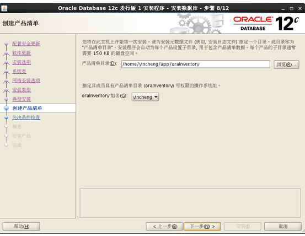Screen dimensions: 305x236
Task: Minimize the Oracle installer window
Action: (283, 9)
